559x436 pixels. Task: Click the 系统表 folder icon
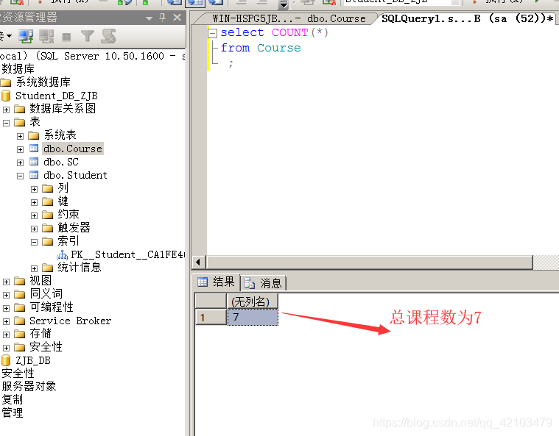34,135
